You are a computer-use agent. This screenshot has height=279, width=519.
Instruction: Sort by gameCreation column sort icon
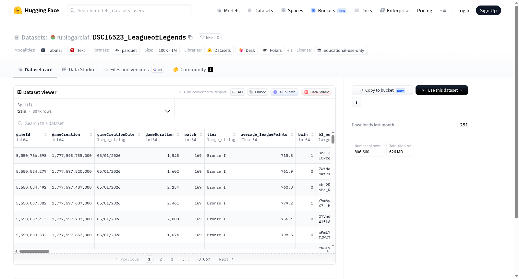[91, 134]
